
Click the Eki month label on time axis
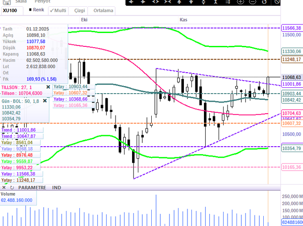click(x=84, y=20)
